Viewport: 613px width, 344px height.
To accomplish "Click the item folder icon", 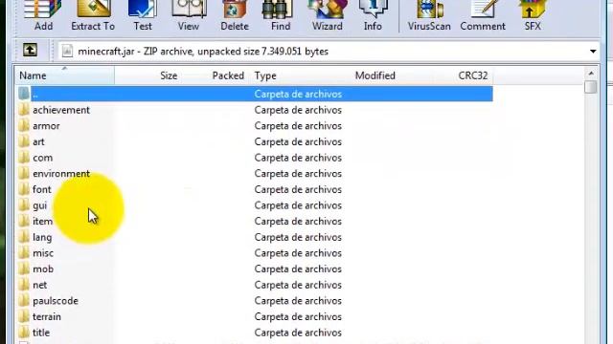I will coord(24,221).
